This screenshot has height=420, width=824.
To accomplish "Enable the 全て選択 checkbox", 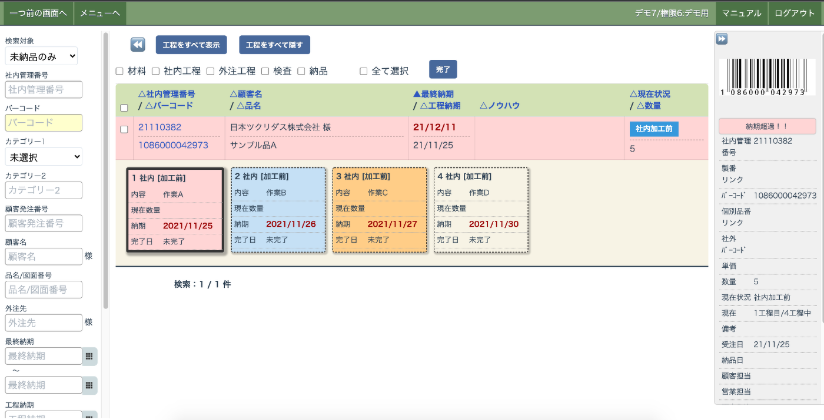I will pyautogui.click(x=364, y=71).
